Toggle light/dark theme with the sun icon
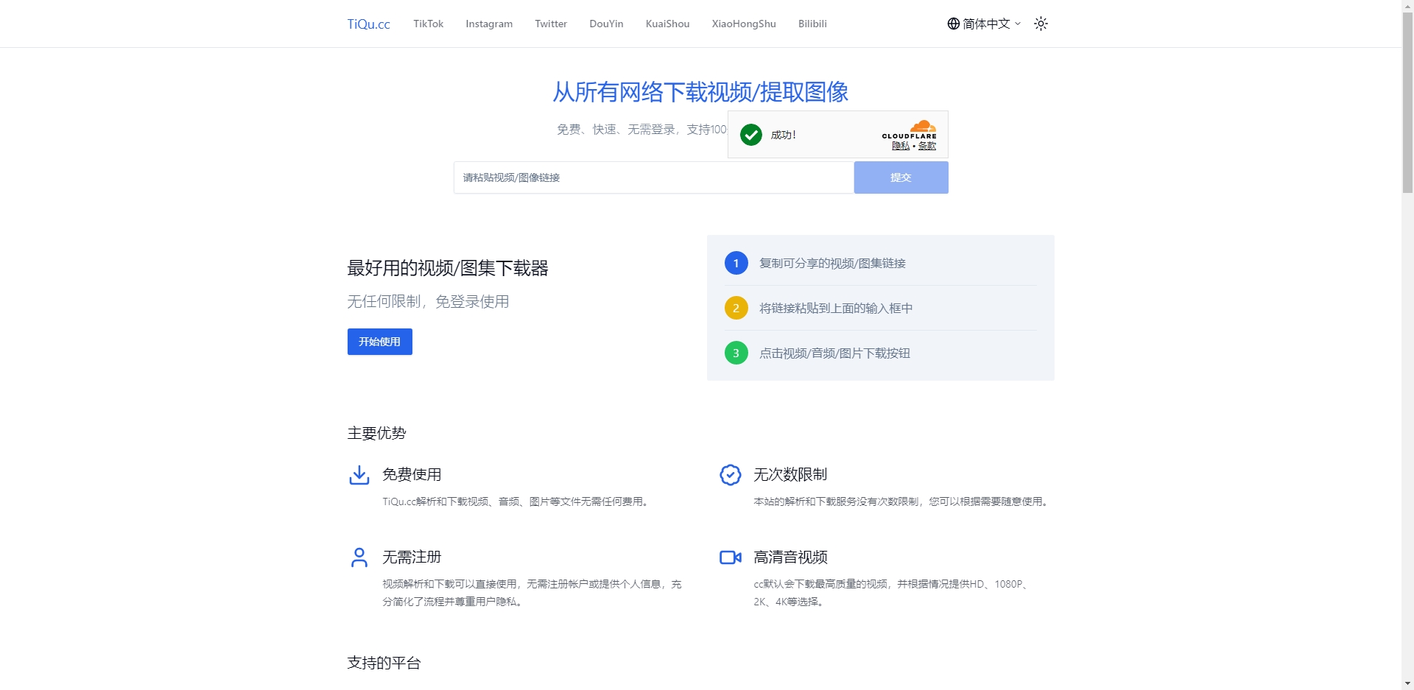This screenshot has height=690, width=1414. pos(1041,24)
